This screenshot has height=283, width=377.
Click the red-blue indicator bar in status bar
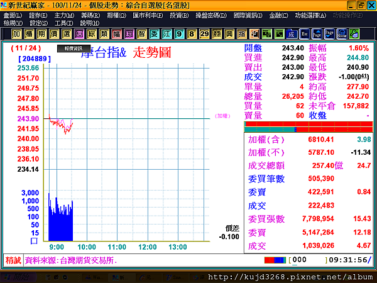[x=275, y=260]
